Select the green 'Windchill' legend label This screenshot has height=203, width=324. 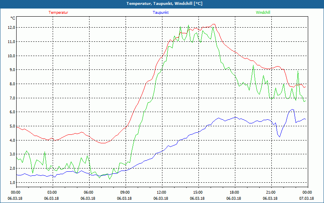[263, 13]
